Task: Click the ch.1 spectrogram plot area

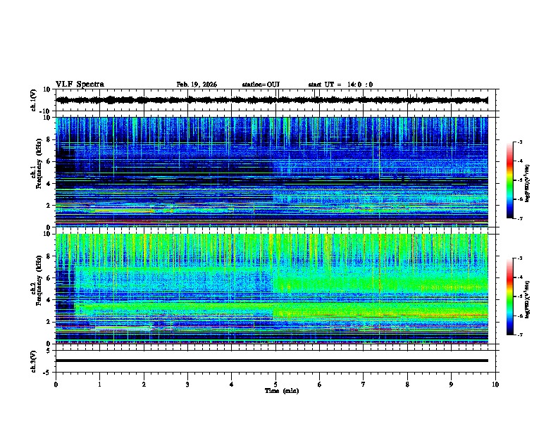Action: tap(272, 172)
